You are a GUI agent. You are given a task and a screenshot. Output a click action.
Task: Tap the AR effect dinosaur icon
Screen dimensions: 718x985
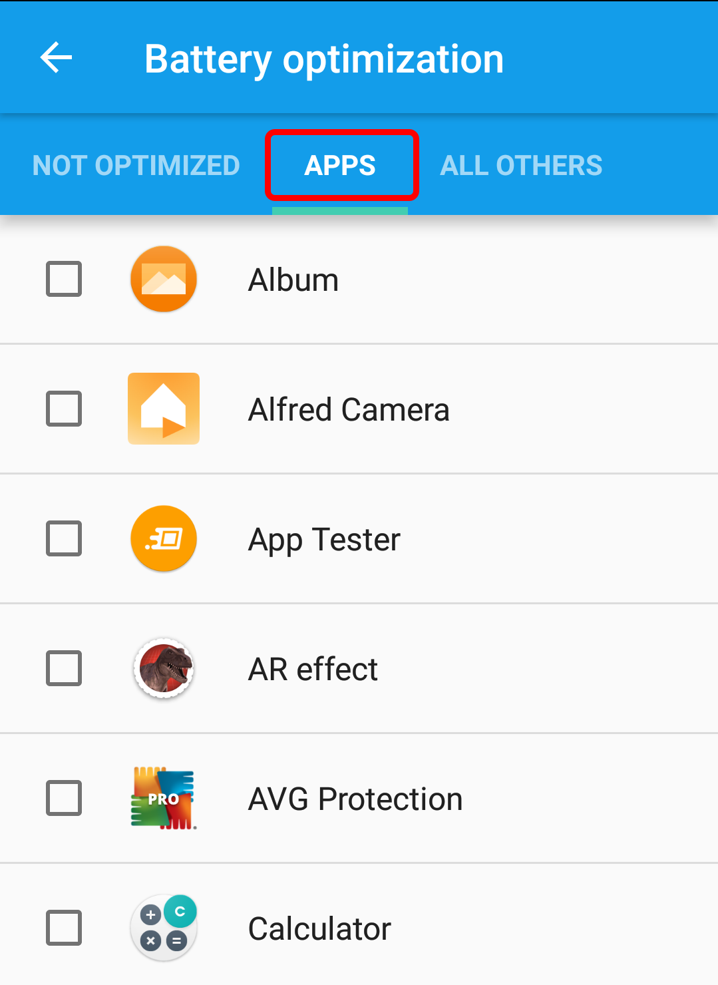164,668
